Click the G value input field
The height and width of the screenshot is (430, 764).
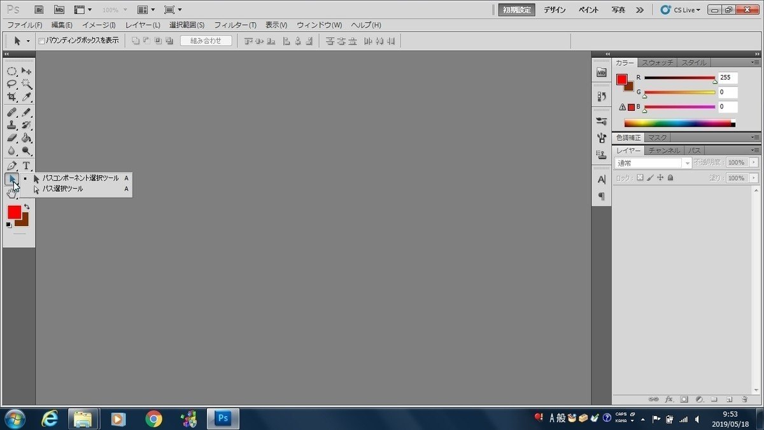[x=728, y=92]
